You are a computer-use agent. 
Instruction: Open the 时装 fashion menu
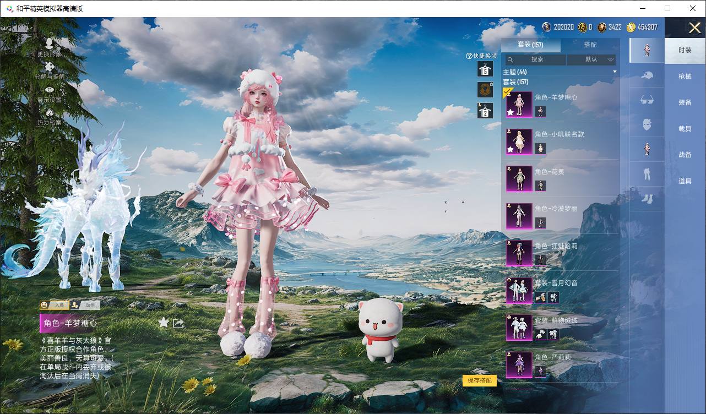685,50
